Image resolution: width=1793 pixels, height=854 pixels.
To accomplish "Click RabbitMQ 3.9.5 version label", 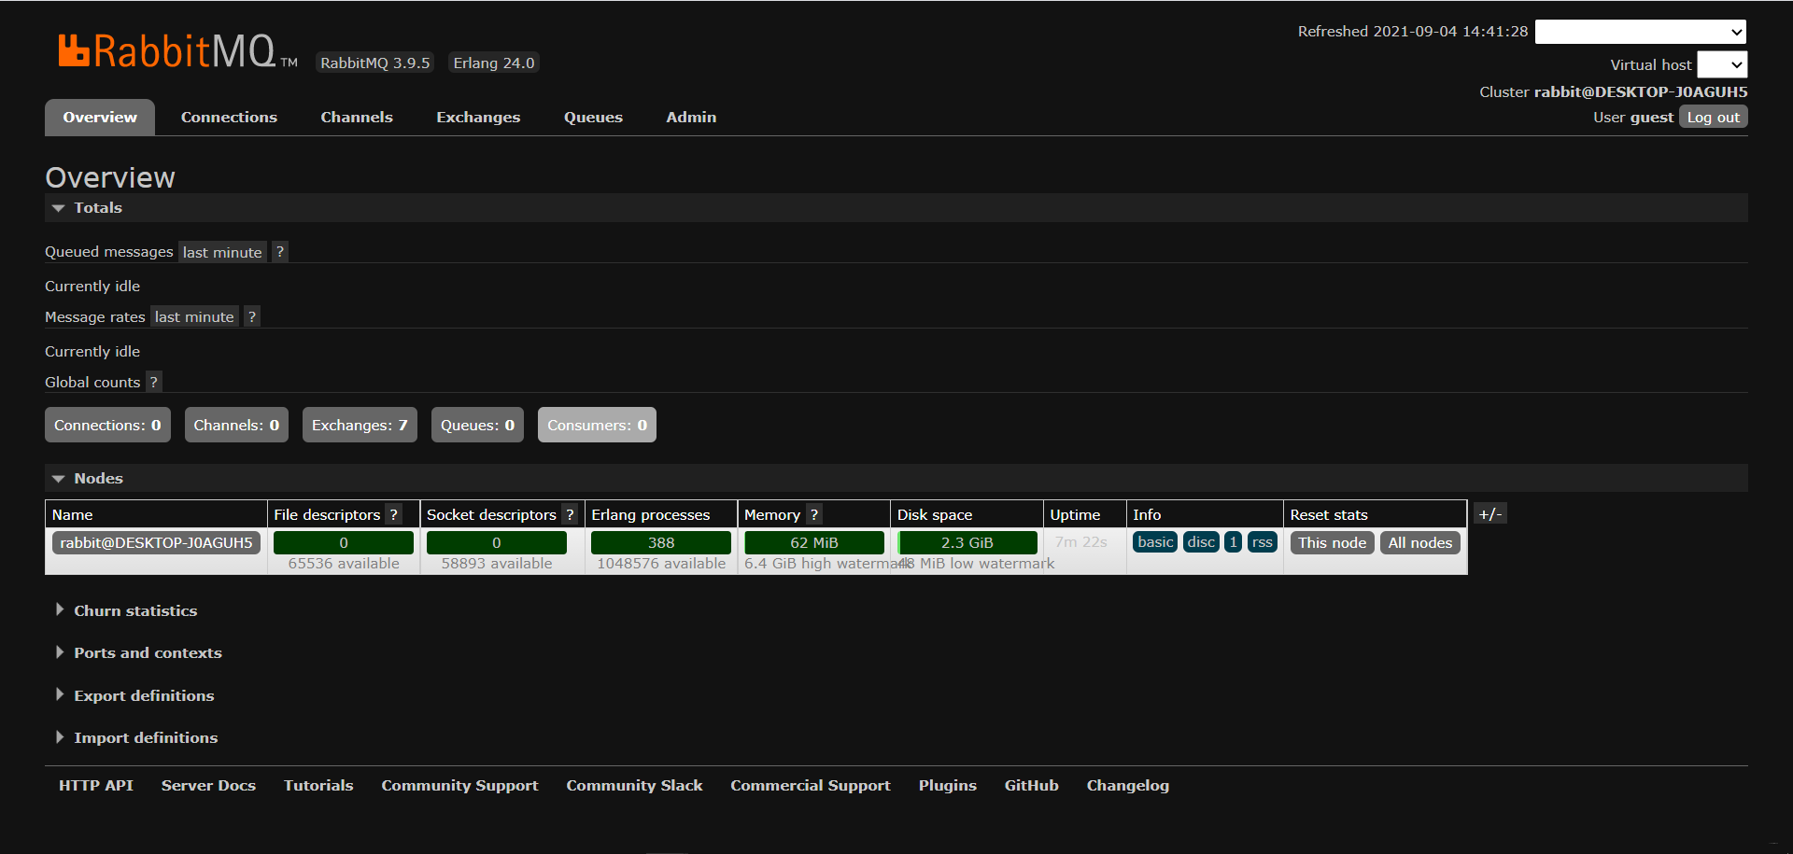I will point(374,63).
